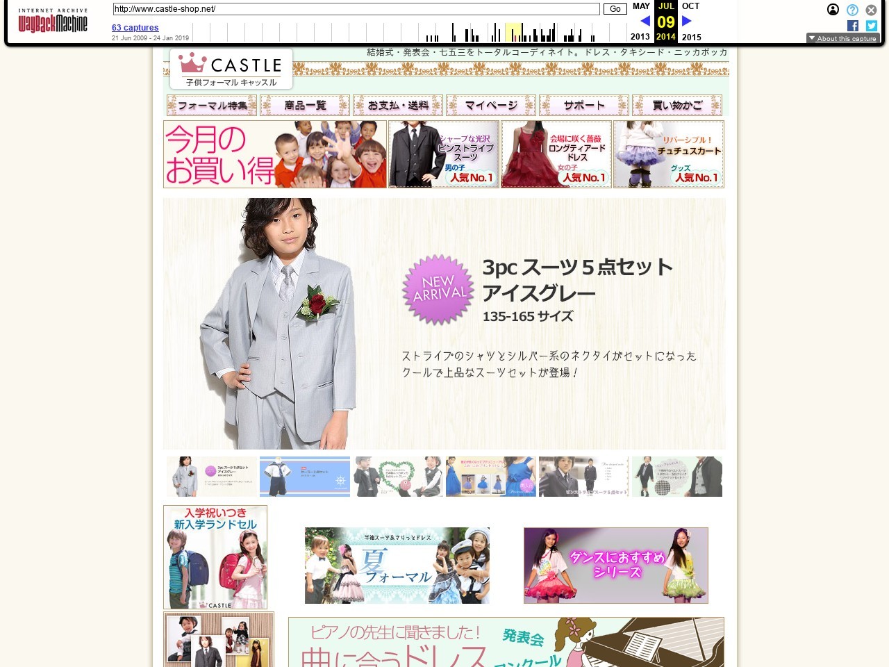Open the user account icon
This screenshot has width=889, height=667.
833,10
